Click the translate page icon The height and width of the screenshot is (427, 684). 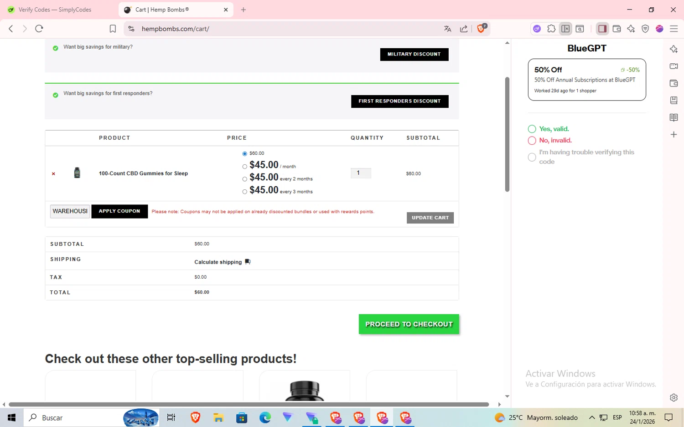click(447, 29)
